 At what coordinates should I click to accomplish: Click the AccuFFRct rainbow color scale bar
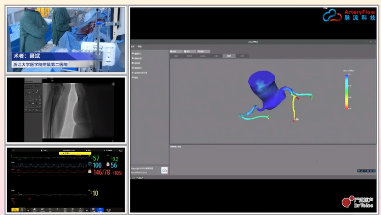[x=347, y=91]
